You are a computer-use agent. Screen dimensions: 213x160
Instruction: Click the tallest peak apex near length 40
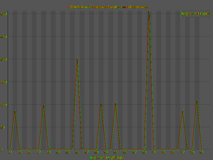[149, 11]
